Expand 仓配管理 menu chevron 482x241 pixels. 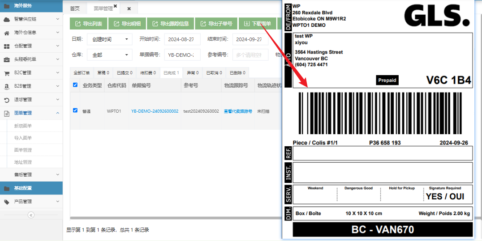(58, 46)
